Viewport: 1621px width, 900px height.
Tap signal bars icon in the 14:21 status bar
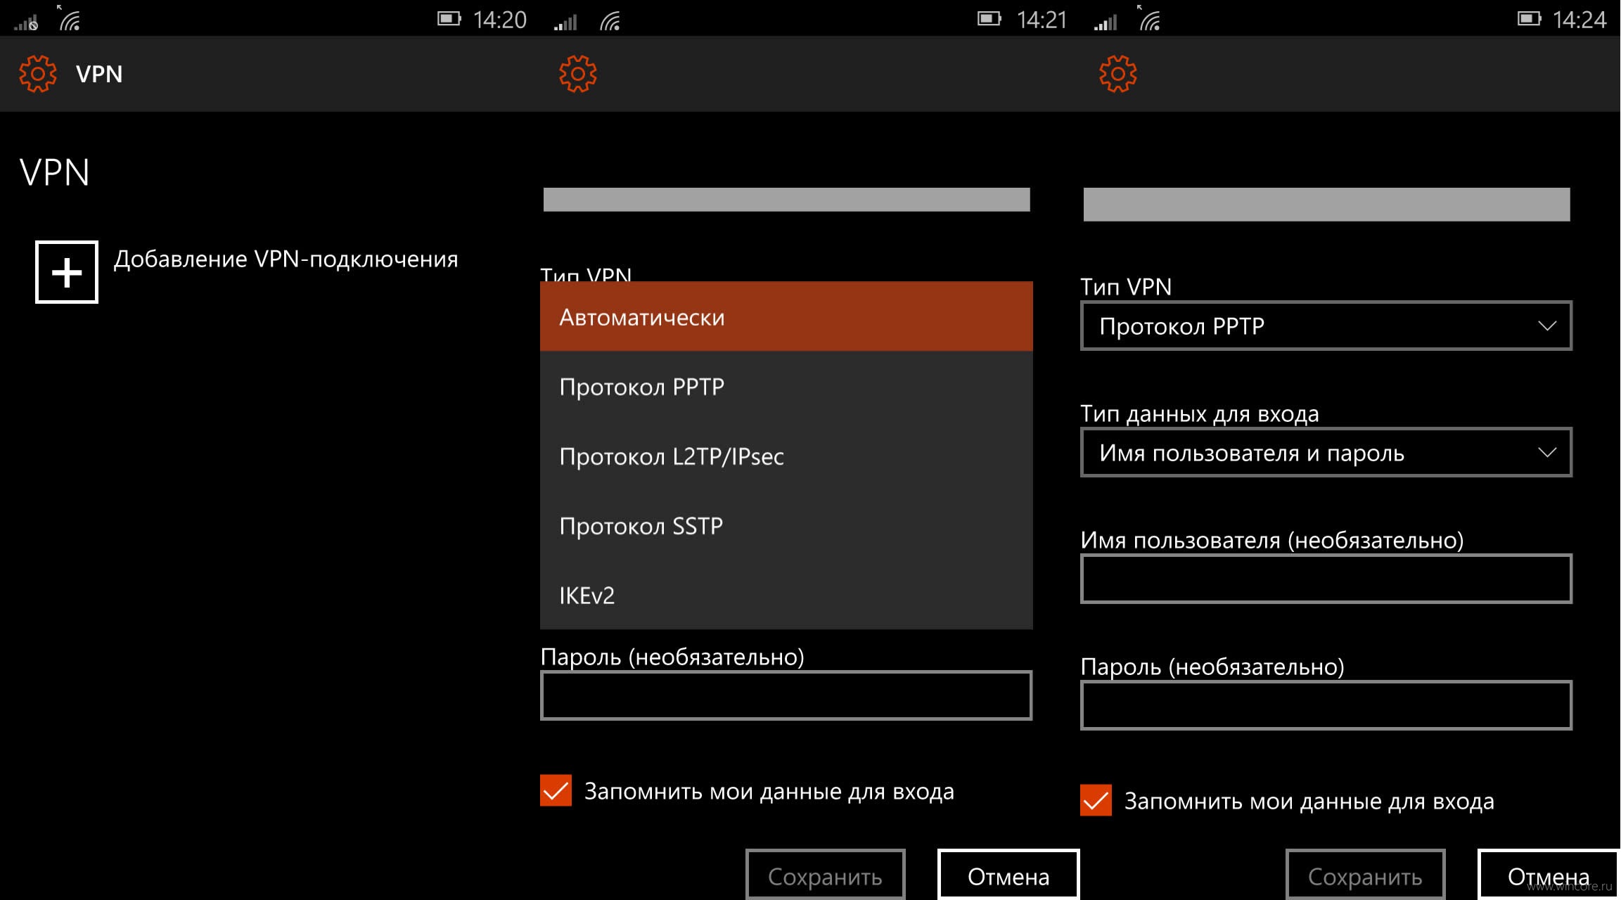click(565, 22)
